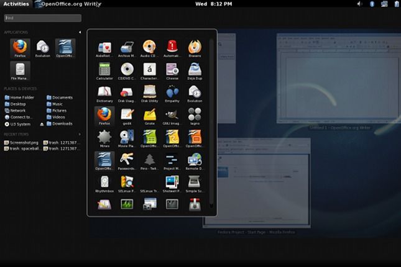The width and height of the screenshot is (401, 267).
Task: Open the Music folder
Action: tap(55, 104)
